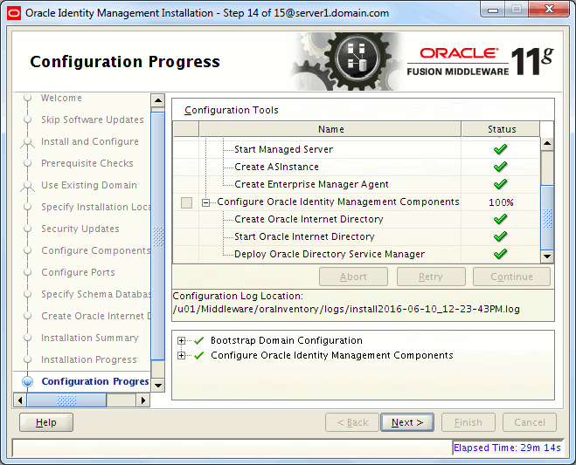
Task: Click the Cancel button
Action: (x=530, y=422)
